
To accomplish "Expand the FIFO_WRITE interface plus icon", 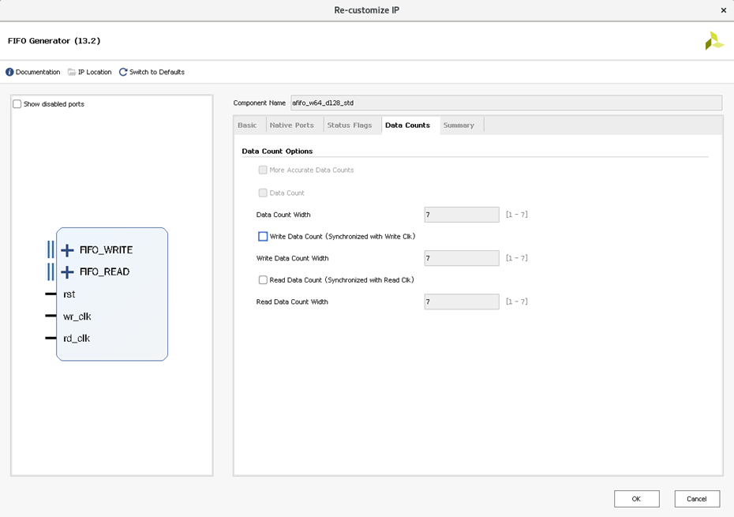I will [67, 250].
